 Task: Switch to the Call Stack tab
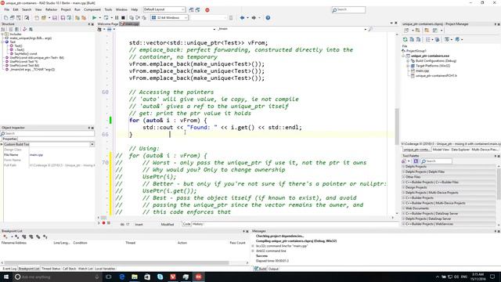69,269
